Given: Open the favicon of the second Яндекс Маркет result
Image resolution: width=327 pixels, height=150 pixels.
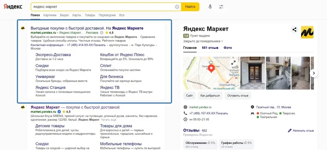Looking at the screenshot, I should tap(23, 107).
